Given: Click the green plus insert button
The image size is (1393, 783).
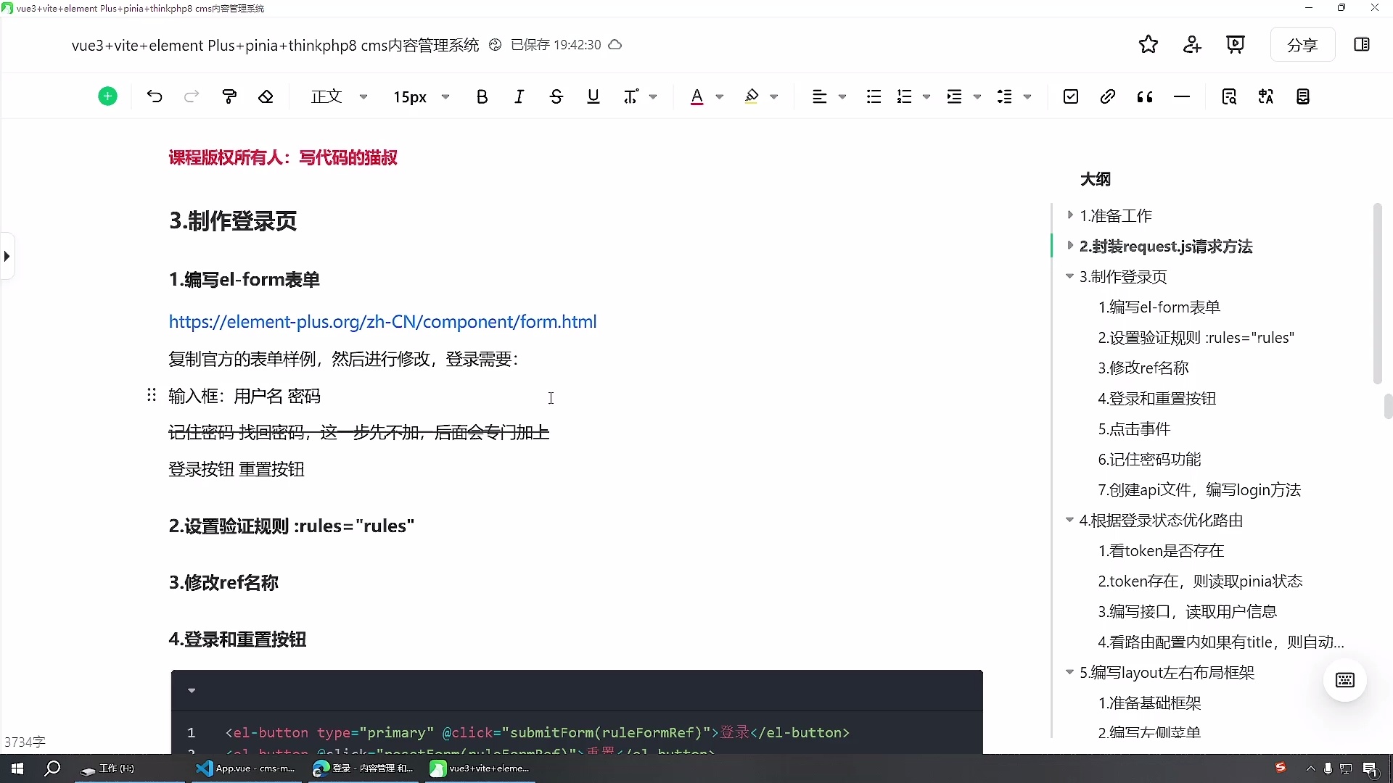Looking at the screenshot, I should pos(107,96).
